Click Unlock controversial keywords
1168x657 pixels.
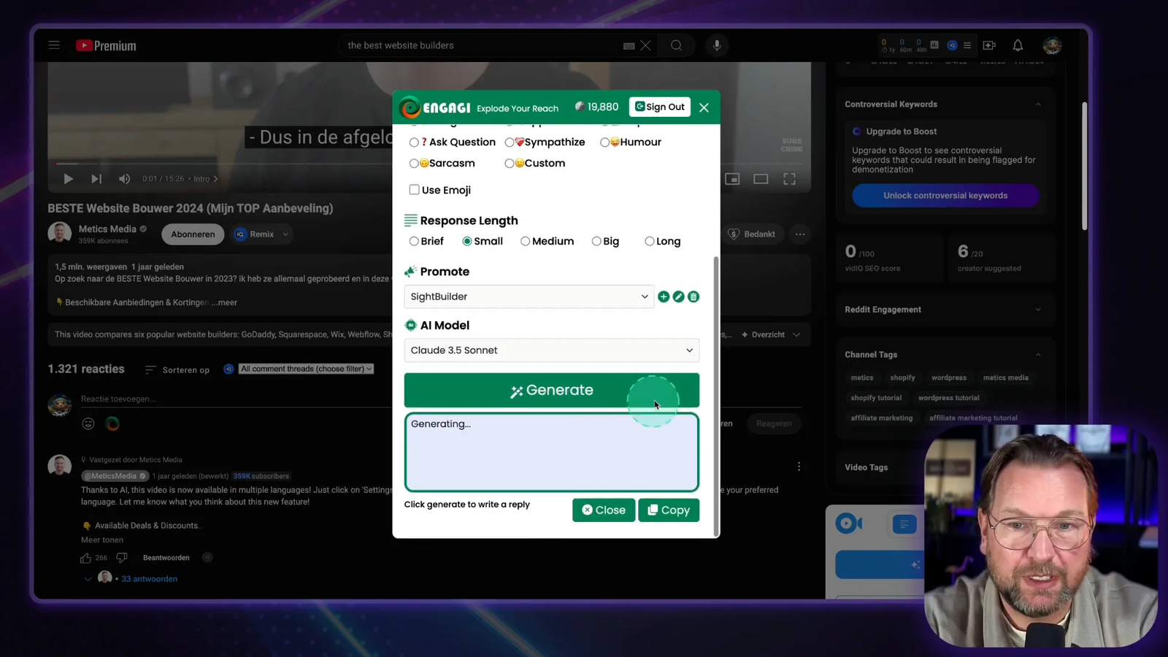tap(945, 196)
